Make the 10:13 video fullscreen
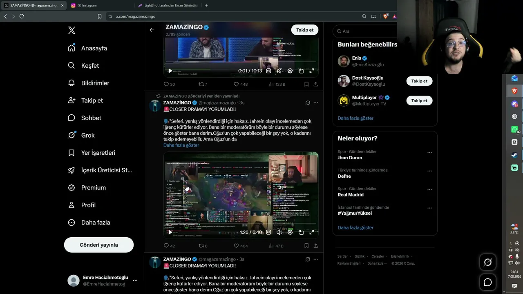Screen dimensions: 523x294 click(312, 71)
